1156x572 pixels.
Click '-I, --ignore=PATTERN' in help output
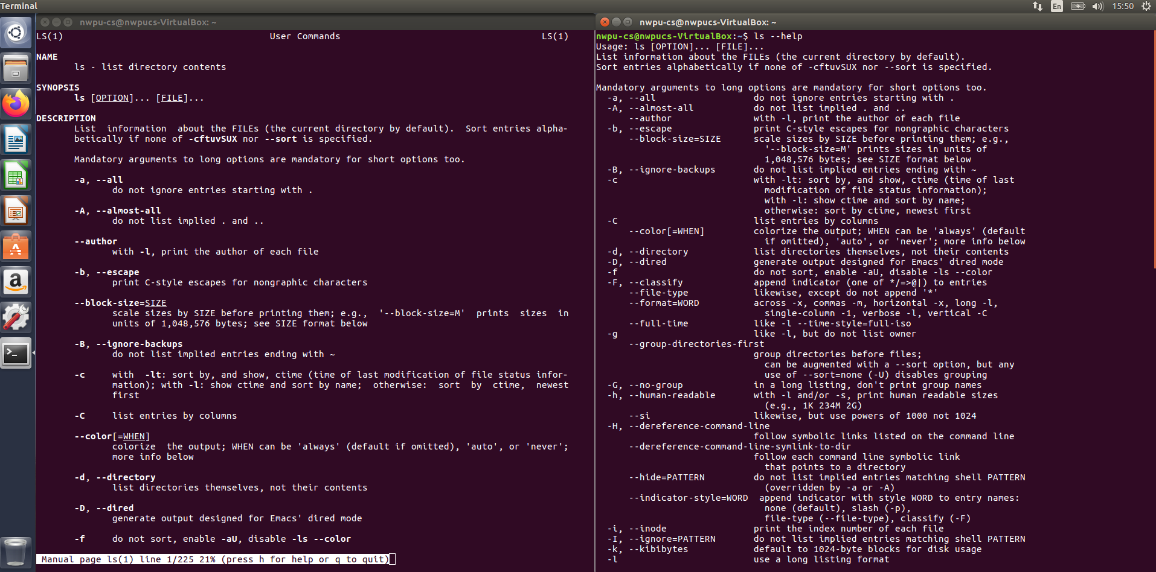point(661,539)
